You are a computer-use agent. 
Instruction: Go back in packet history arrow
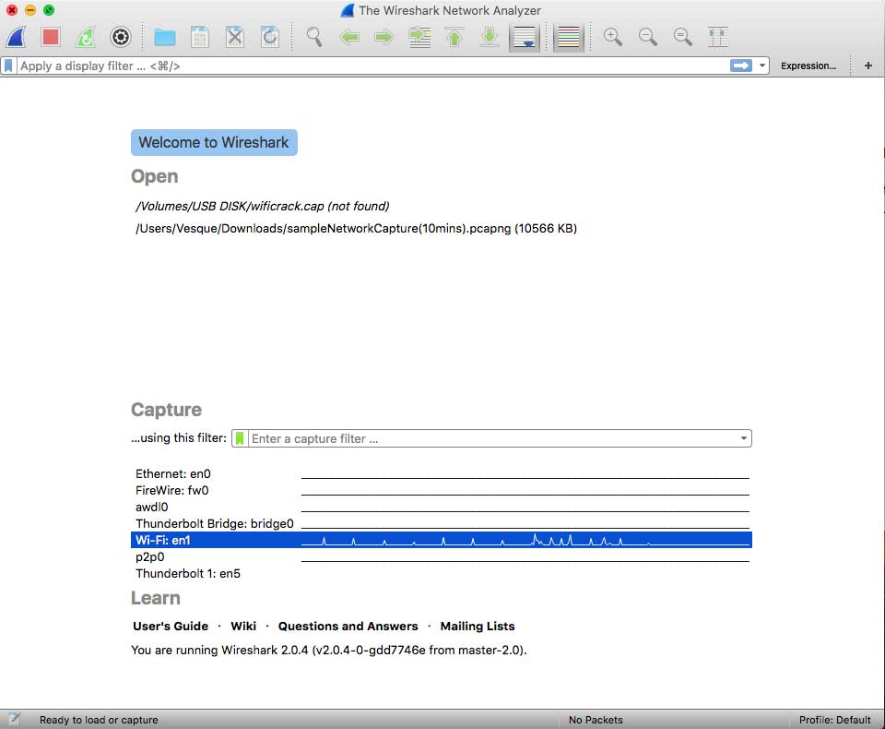pyautogui.click(x=349, y=37)
